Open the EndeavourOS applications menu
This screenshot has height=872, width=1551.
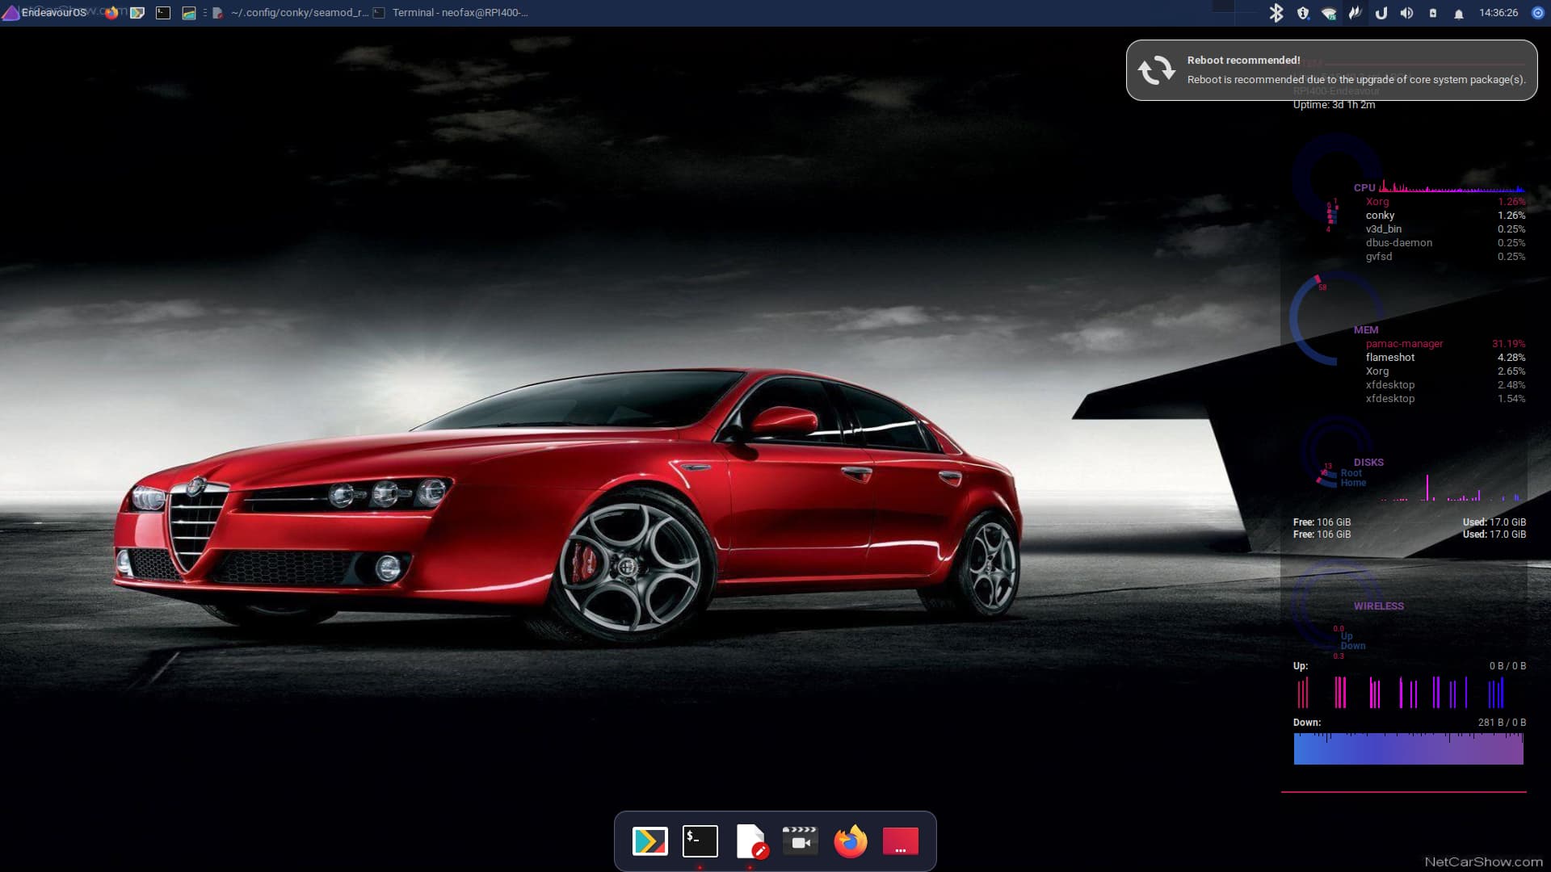click(x=45, y=13)
